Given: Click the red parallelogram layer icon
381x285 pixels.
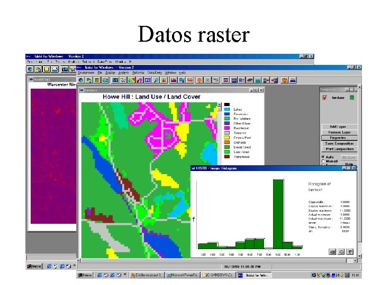Looking at the screenshot, I should (250, 80).
